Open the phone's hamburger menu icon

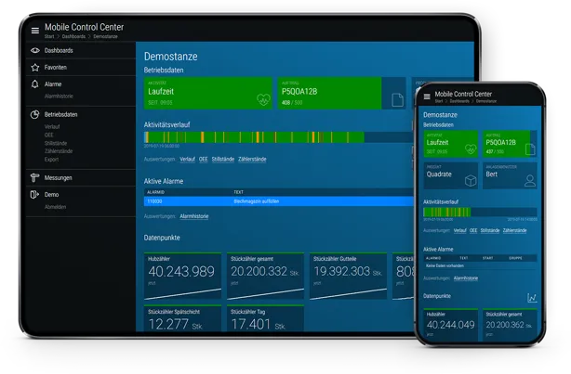click(x=427, y=97)
